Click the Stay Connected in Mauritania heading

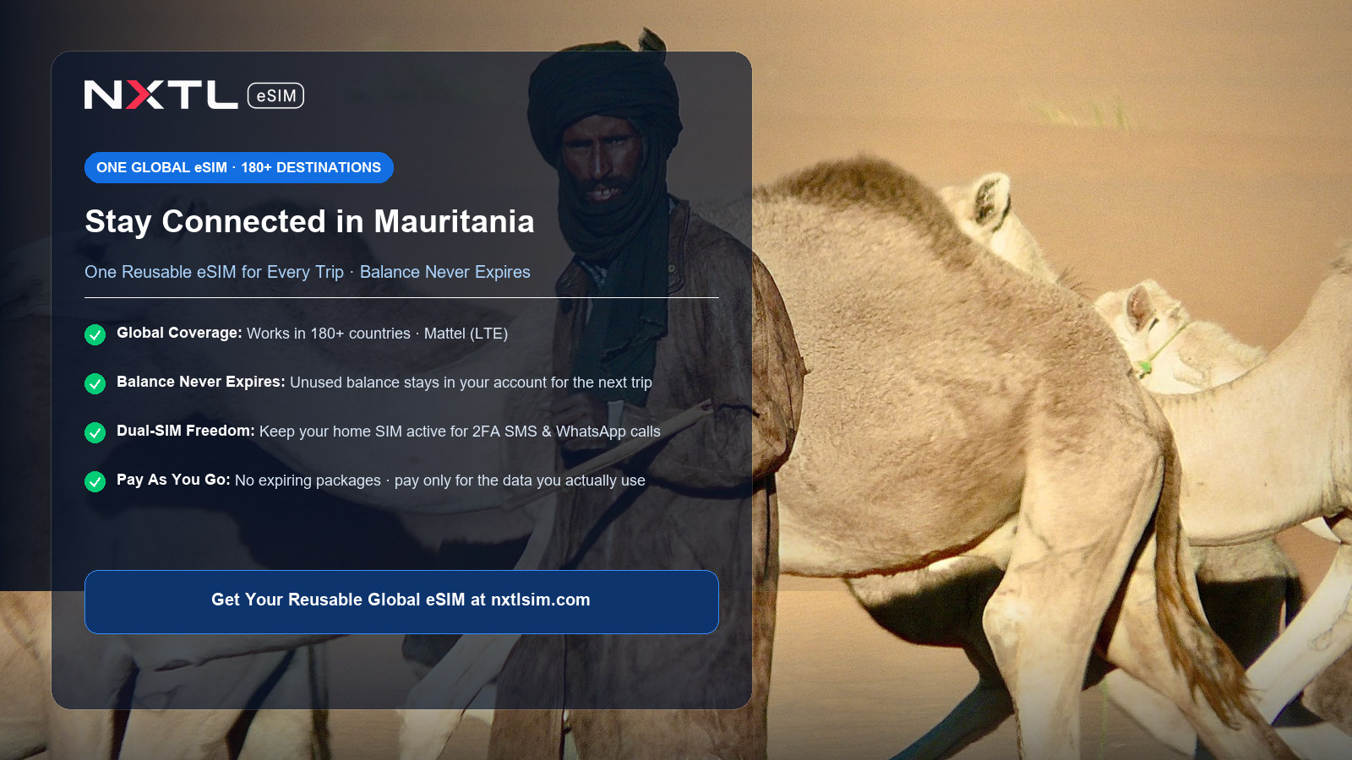309,221
